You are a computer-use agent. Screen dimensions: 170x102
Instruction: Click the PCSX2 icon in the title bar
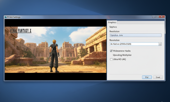(5, 17)
